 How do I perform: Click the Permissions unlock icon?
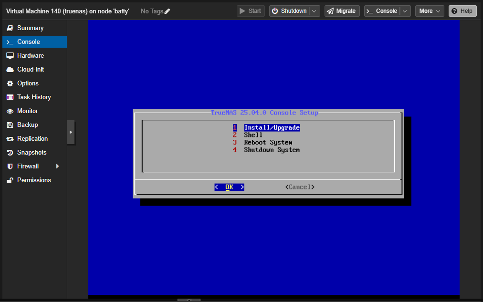[10, 180]
